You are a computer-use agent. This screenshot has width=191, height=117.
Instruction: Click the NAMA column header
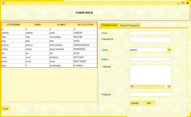(38, 25)
